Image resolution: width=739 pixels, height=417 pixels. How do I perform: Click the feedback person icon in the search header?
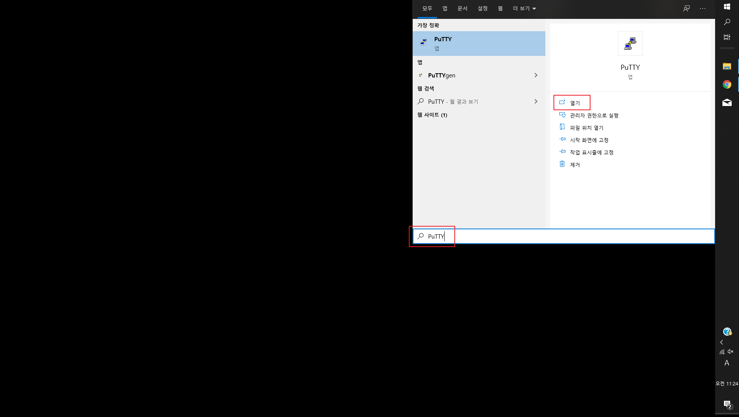point(687,8)
